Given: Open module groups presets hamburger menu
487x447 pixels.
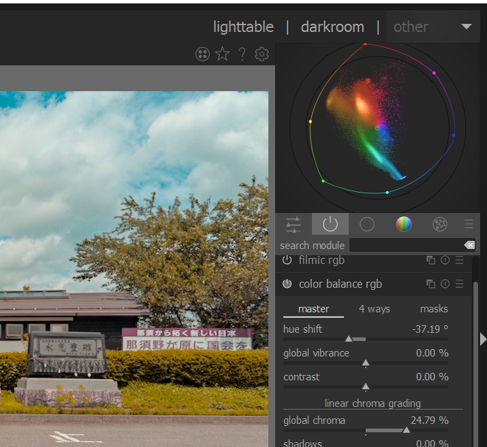Looking at the screenshot, I should pyautogui.click(x=469, y=224).
